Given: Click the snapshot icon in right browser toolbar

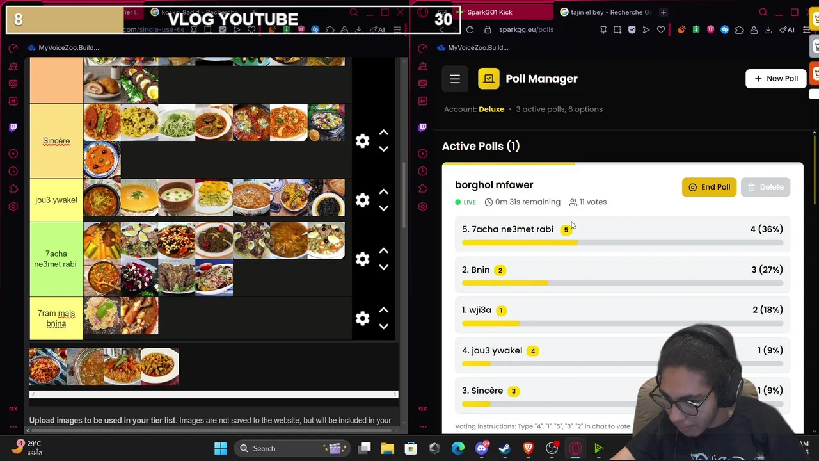Looking at the screenshot, I should [x=617, y=29].
